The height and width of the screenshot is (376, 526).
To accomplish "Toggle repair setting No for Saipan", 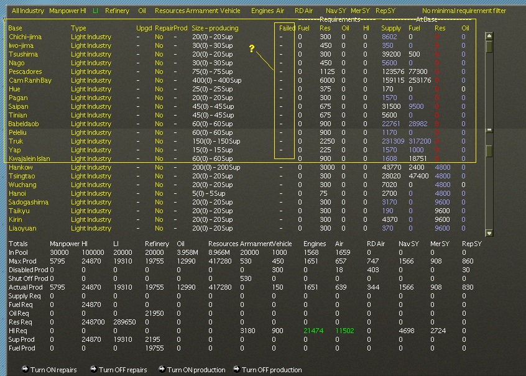I will (x=159, y=106).
